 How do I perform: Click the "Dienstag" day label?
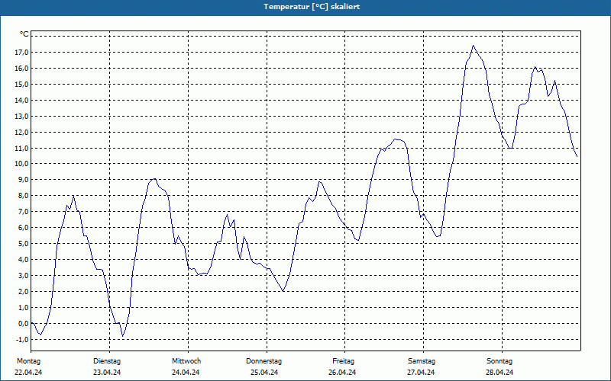pos(107,361)
